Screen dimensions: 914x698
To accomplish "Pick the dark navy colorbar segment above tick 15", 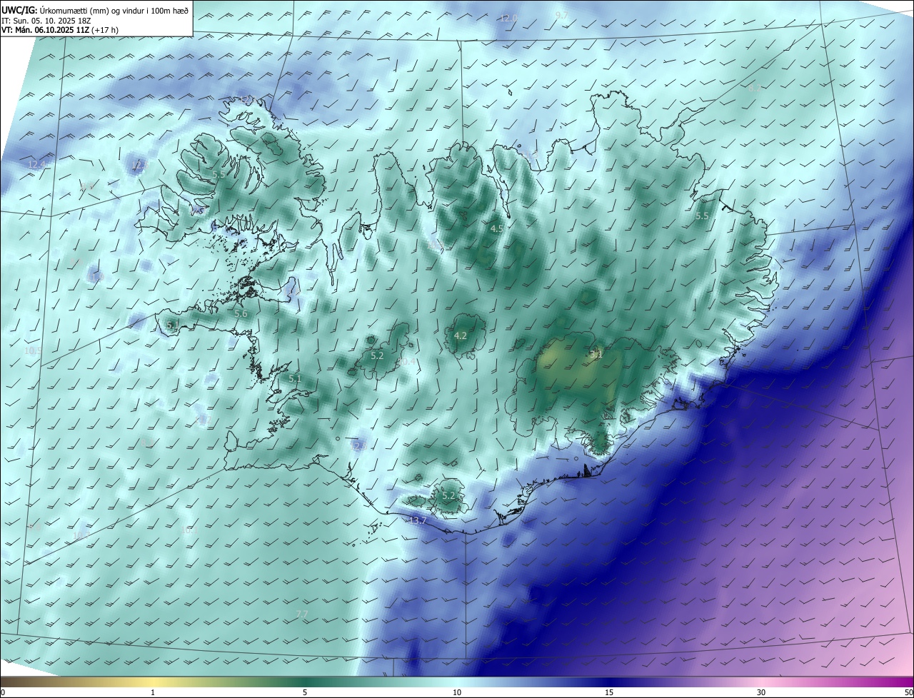I will click(609, 682).
